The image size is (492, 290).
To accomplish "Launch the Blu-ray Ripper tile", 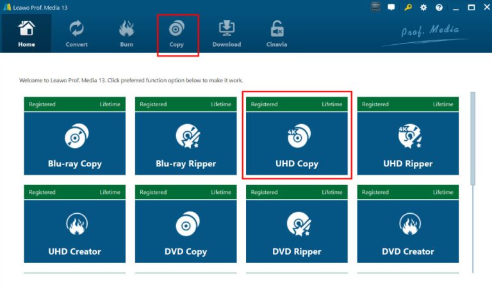I will [x=186, y=143].
